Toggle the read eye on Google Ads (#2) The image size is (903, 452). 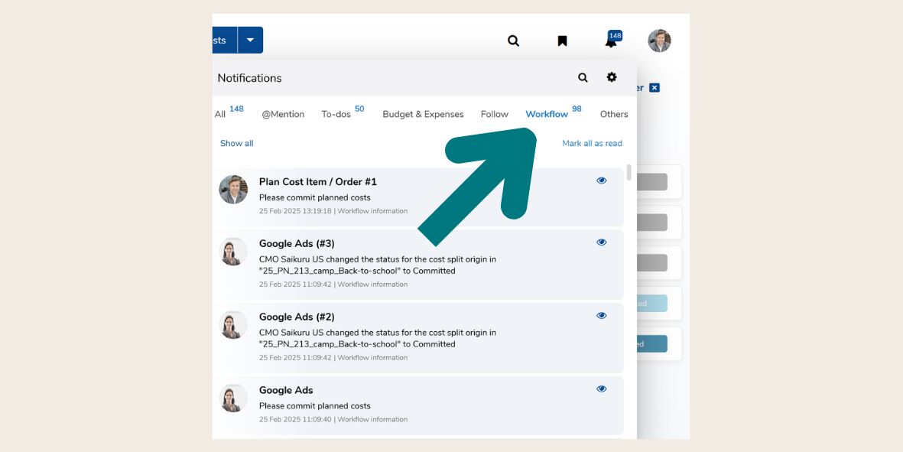pos(601,314)
